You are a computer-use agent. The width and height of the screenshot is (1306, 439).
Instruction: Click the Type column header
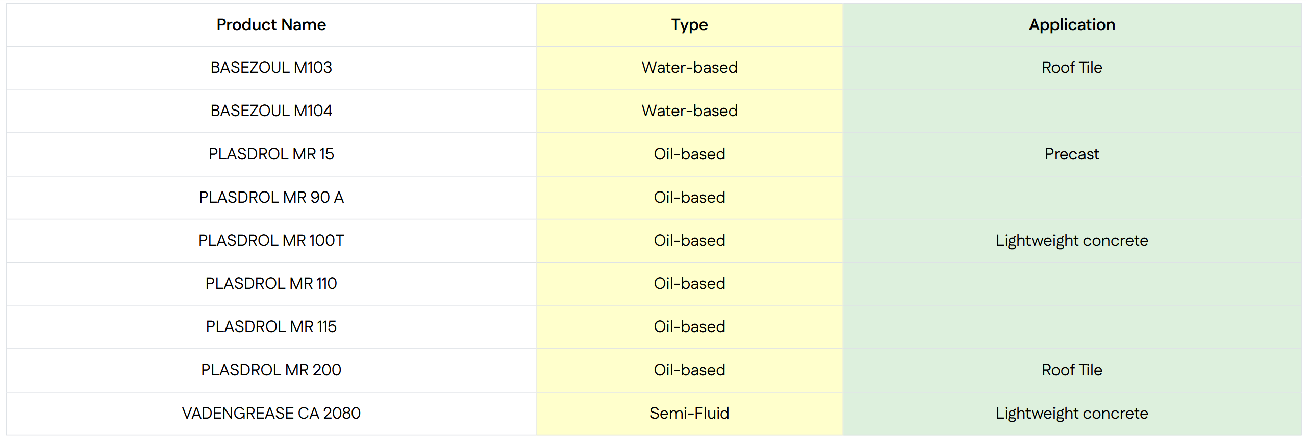(689, 24)
